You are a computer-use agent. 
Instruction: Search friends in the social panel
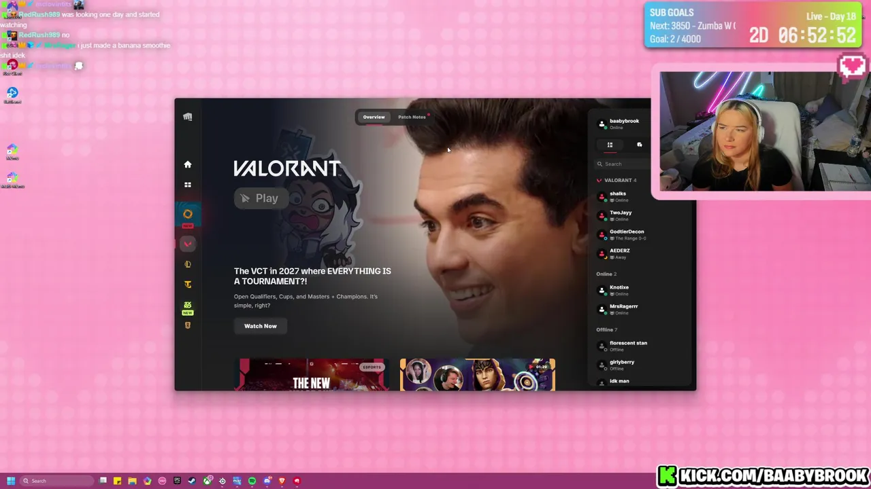[x=622, y=164]
